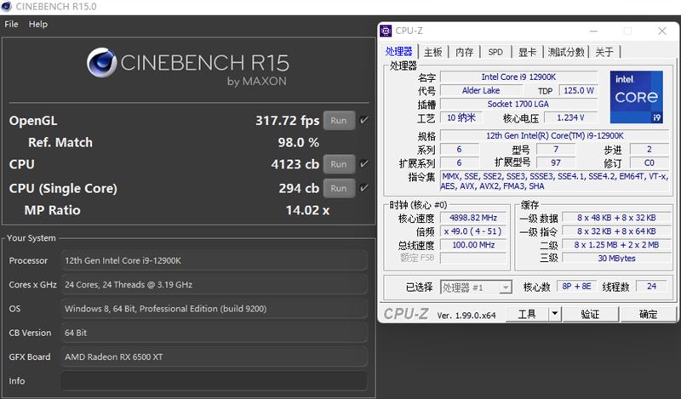Switch to the 主板 tab in CPU-Z

432,52
